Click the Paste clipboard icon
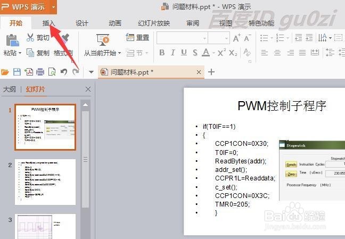Screen dimensions: 345x239 click(x=12, y=40)
